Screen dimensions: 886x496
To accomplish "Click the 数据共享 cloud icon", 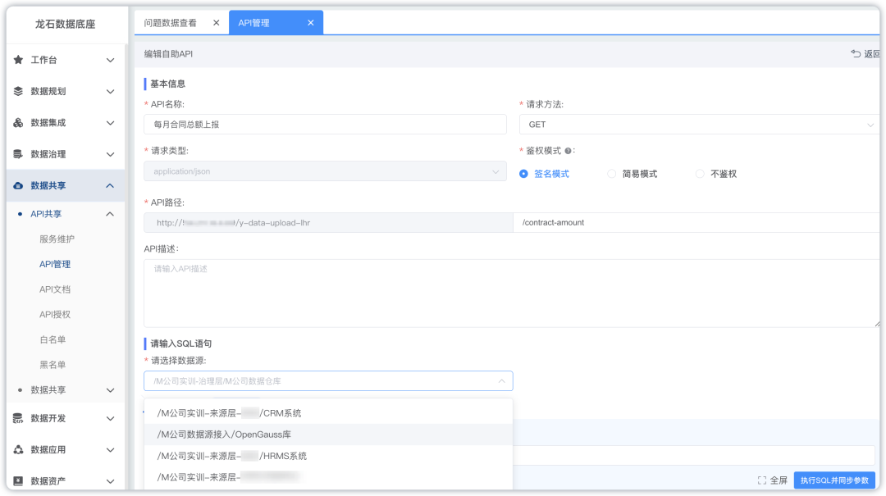I will pos(18,185).
